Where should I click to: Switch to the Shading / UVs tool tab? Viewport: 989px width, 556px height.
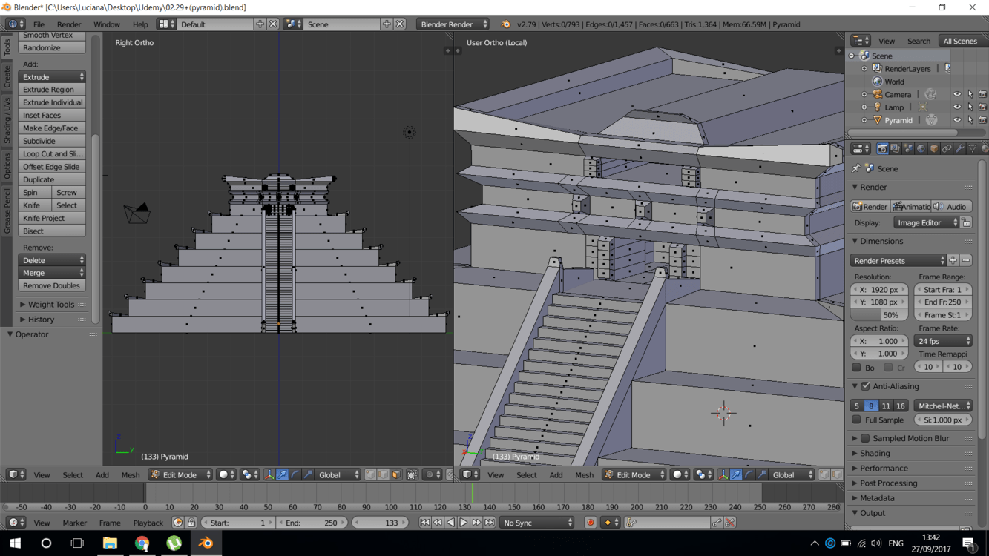[x=7, y=120]
